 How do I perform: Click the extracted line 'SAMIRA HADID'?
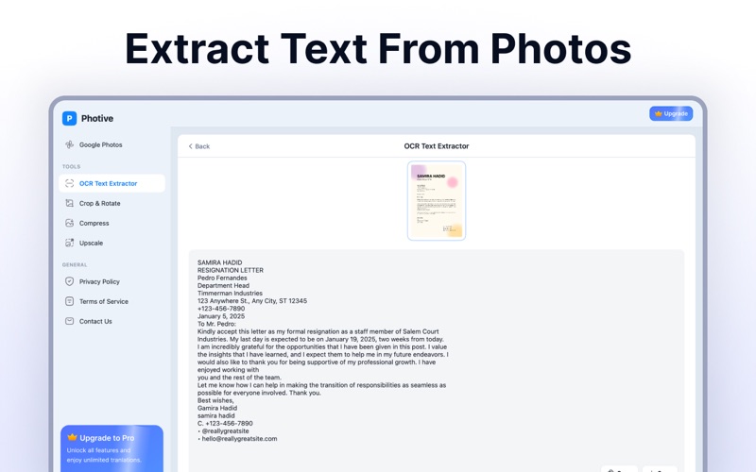(x=220, y=262)
